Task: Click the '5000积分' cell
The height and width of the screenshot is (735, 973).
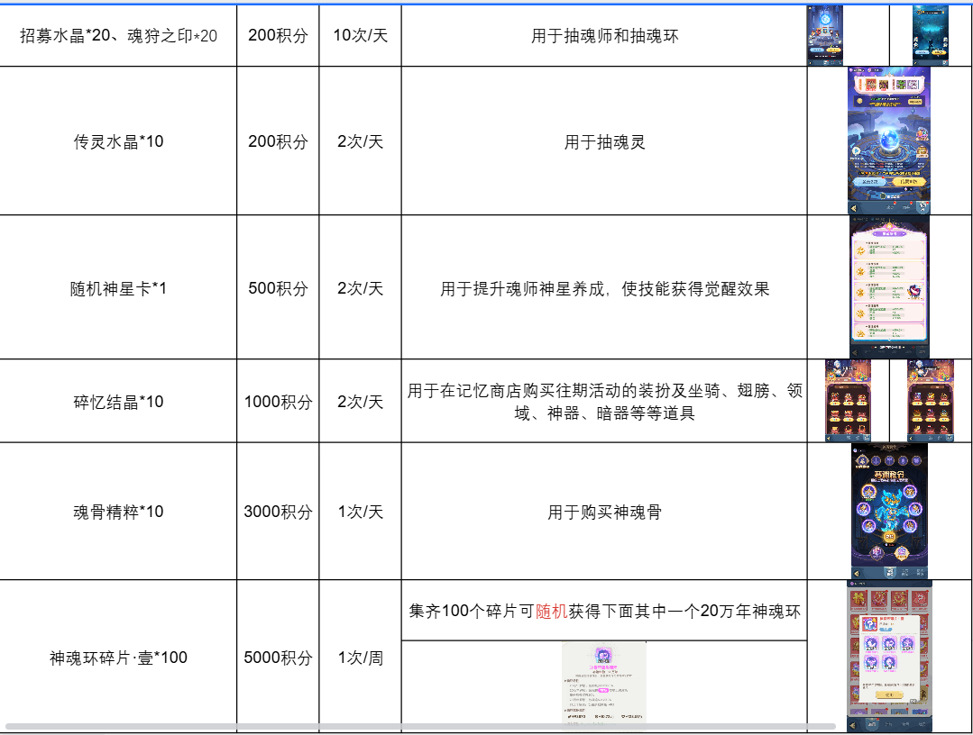Action: [x=278, y=658]
